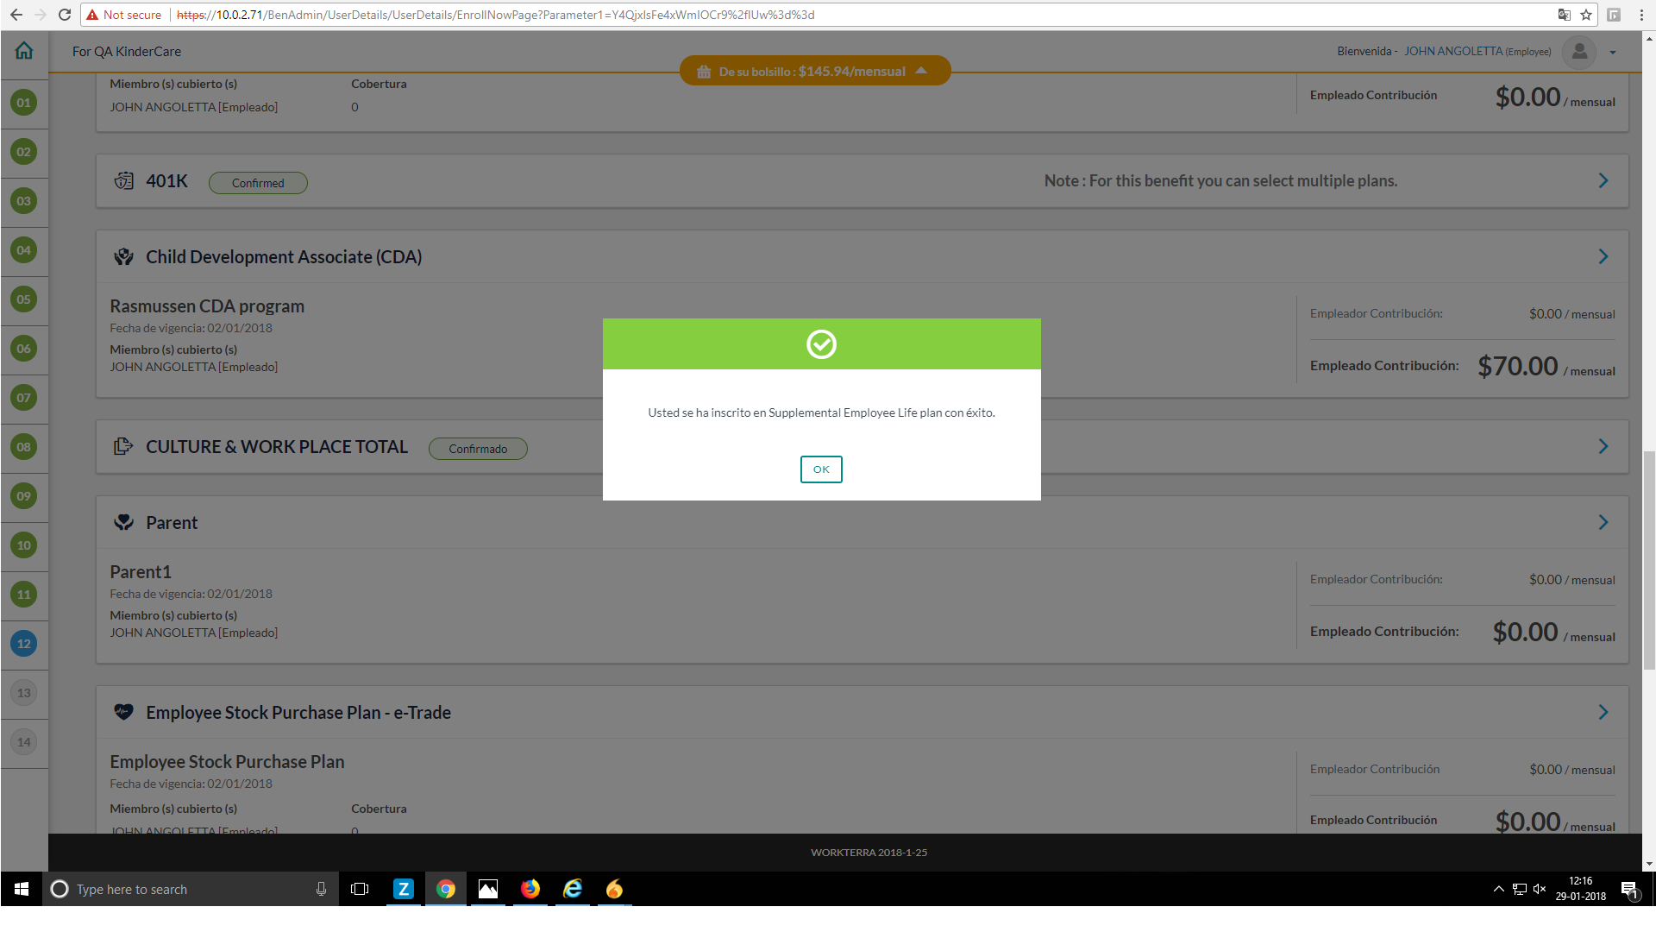The width and height of the screenshot is (1656, 932).
Task: Click the home icon in sidebar
Action: click(24, 51)
